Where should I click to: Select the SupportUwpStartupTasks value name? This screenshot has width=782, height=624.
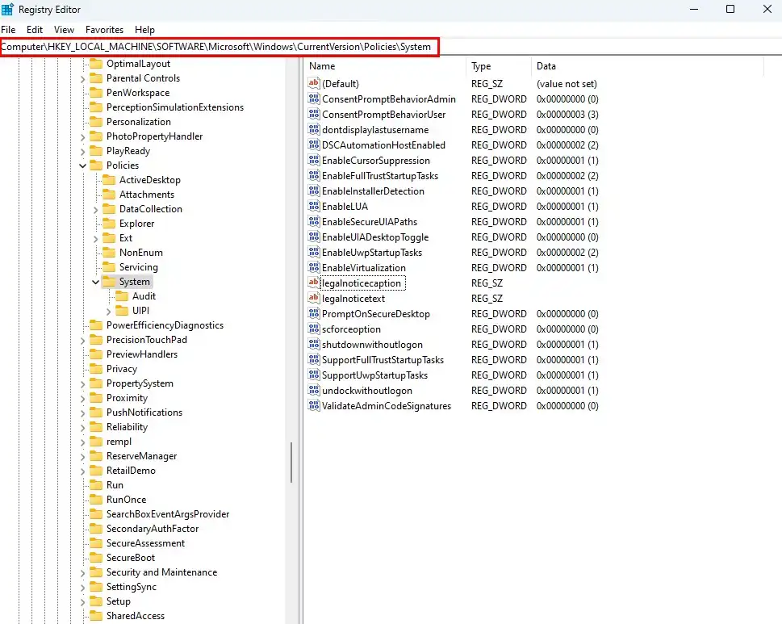point(374,375)
